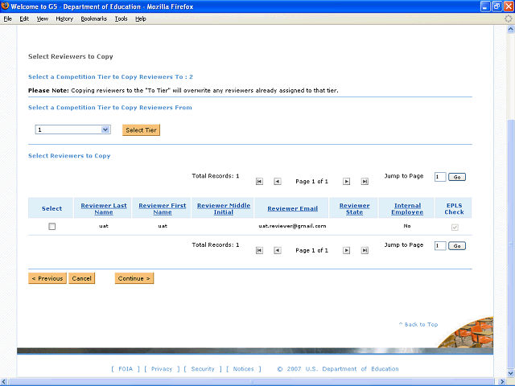
Task: Open the Notices footer link
Action: (x=243, y=369)
